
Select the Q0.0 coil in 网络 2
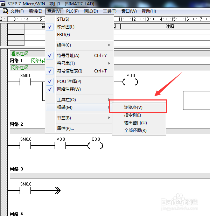click(x=95, y=146)
